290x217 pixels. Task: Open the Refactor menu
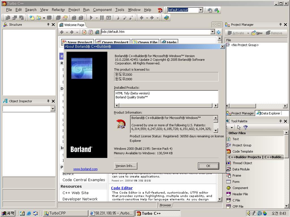click(58, 10)
